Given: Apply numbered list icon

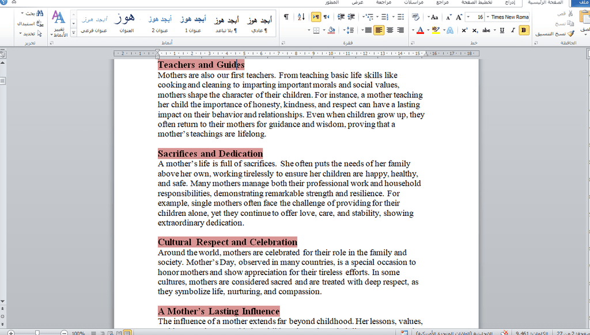Looking at the screenshot, I should [384, 17].
